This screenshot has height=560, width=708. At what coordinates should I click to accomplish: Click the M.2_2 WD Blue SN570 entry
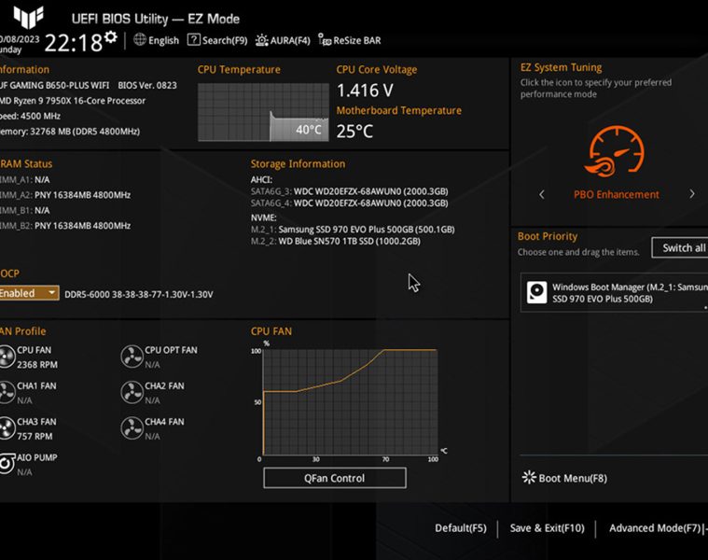335,241
